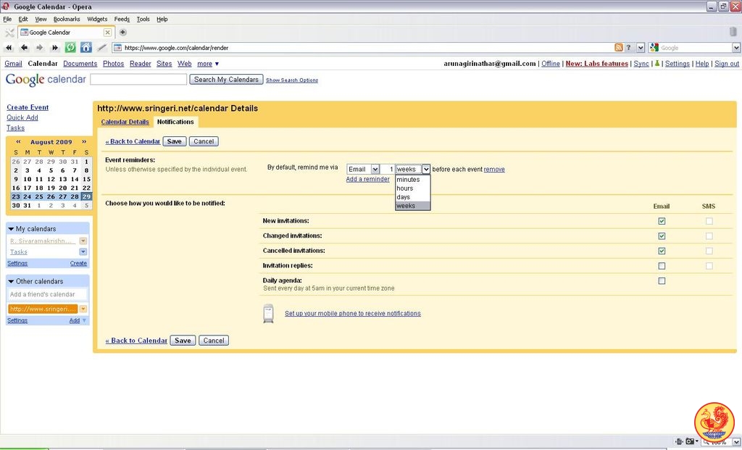Toggle SMS for Invitation replies

click(709, 266)
